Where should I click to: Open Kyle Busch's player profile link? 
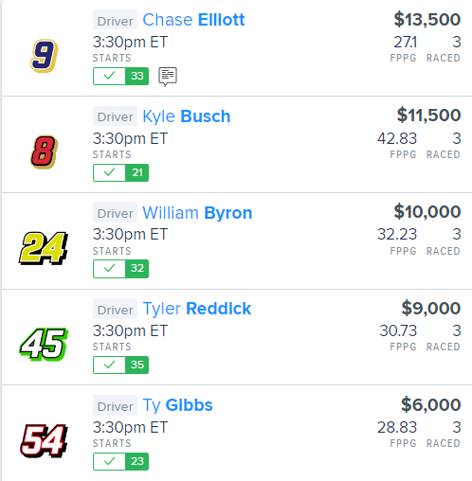click(187, 116)
